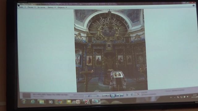The image size is (198, 111).
Task: Open the Windows Start button
Action: (x=24, y=101)
